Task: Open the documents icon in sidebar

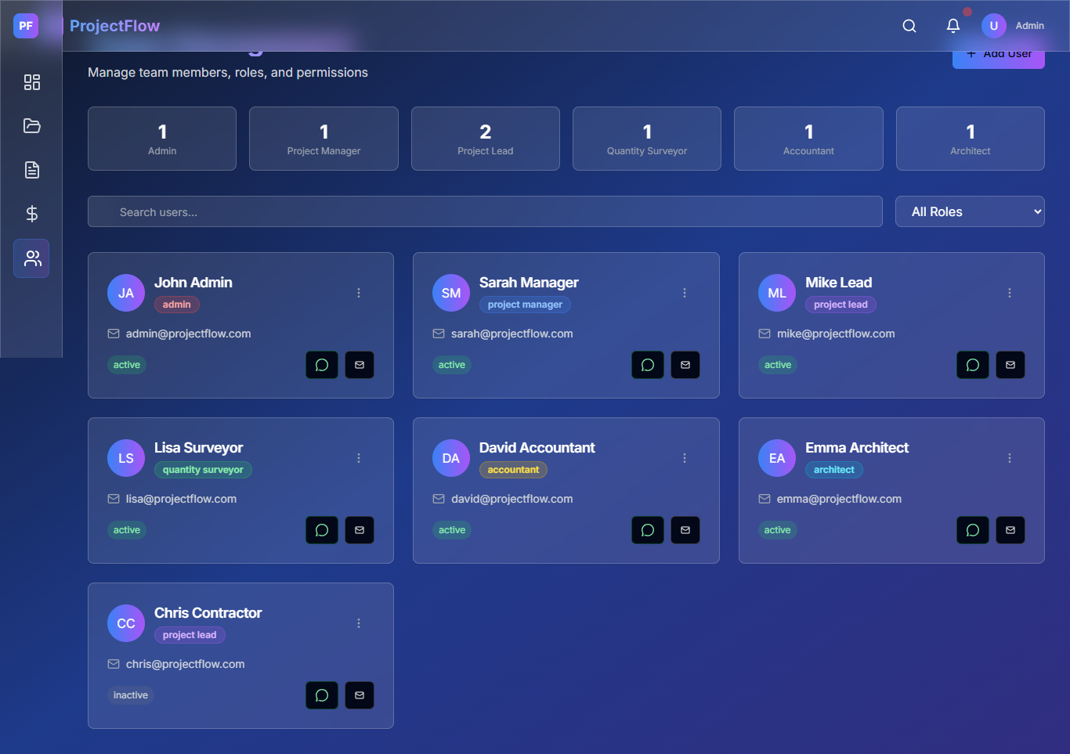Action: coord(31,170)
